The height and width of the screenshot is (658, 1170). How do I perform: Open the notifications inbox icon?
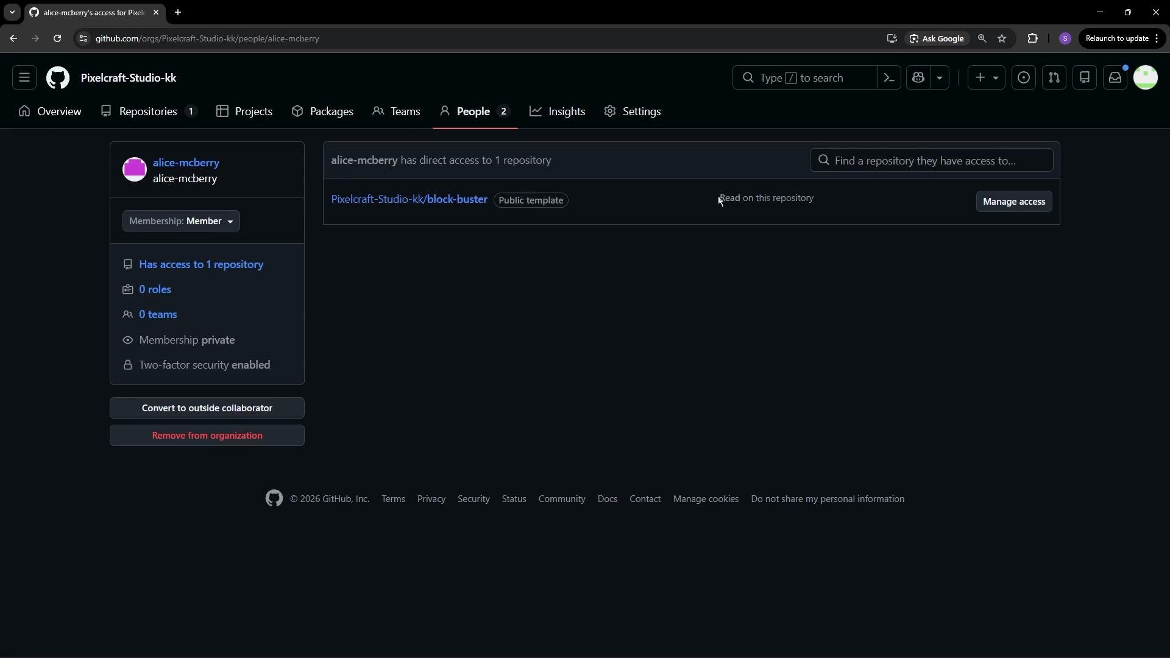(1115, 78)
